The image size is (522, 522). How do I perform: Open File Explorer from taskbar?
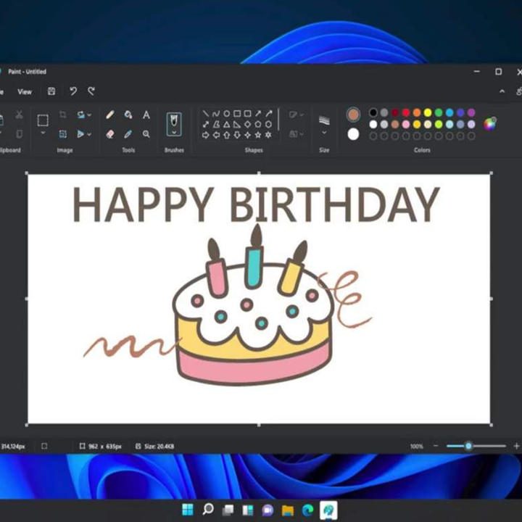point(288,510)
